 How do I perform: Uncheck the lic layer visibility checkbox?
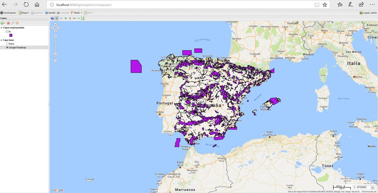point(7,31)
